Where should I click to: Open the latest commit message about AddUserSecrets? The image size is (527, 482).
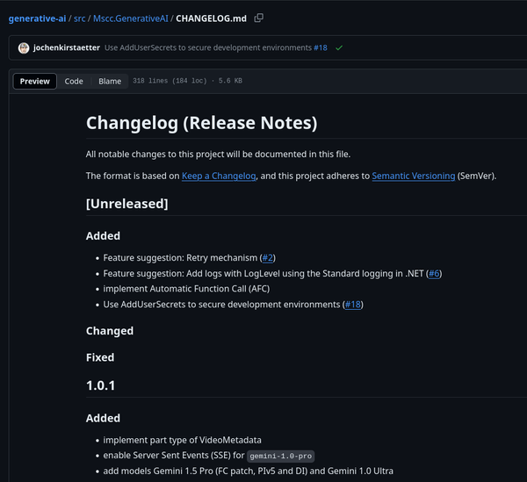[x=208, y=47]
